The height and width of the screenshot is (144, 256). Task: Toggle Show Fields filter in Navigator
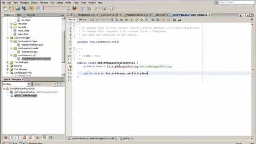click(x=12, y=137)
